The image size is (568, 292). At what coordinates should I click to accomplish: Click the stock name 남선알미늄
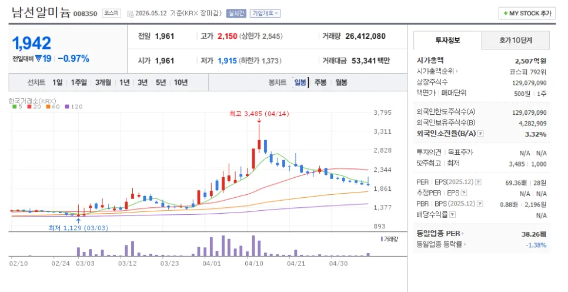pyautogui.click(x=41, y=12)
